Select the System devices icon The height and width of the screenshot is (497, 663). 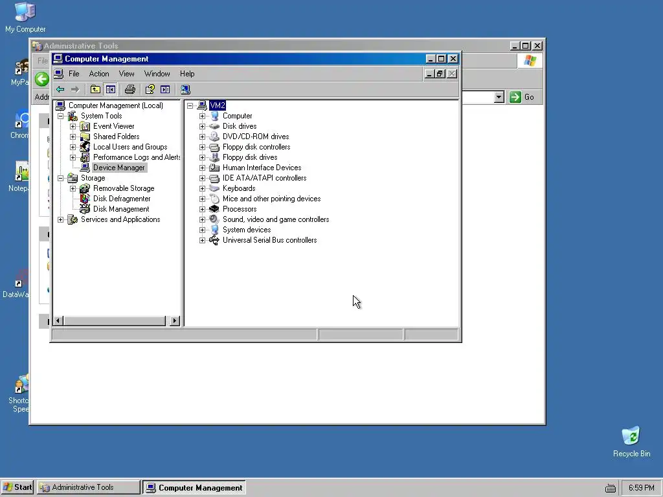click(214, 230)
